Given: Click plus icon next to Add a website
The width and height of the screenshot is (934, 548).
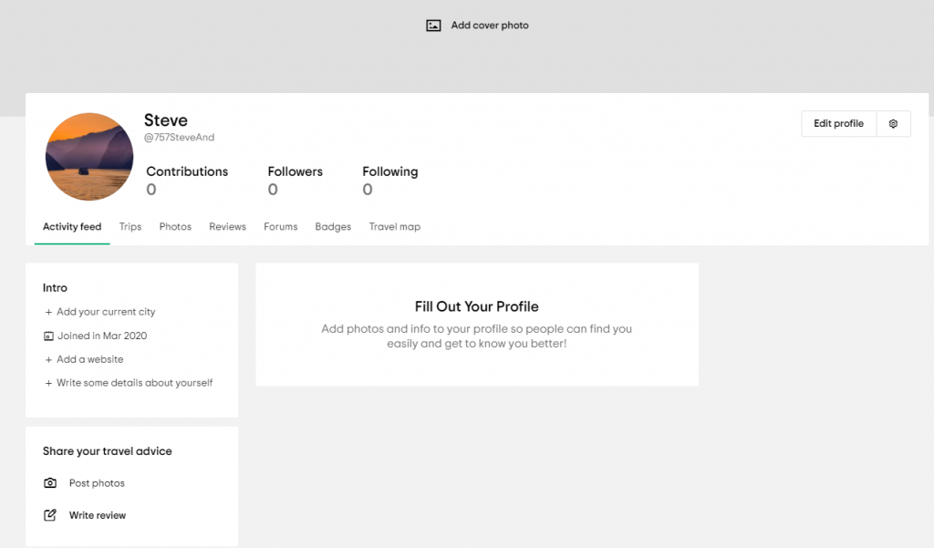Looking at the screenshot, I should [x=48, y=360].
